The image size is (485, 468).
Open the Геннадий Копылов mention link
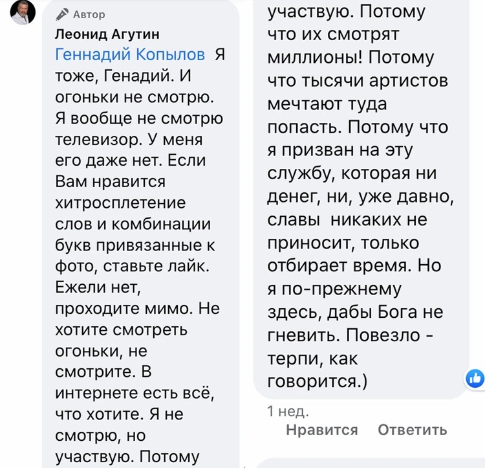click(131, 54)
